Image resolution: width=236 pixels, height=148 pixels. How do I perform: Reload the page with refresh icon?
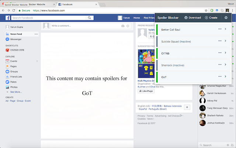(14, 10)
